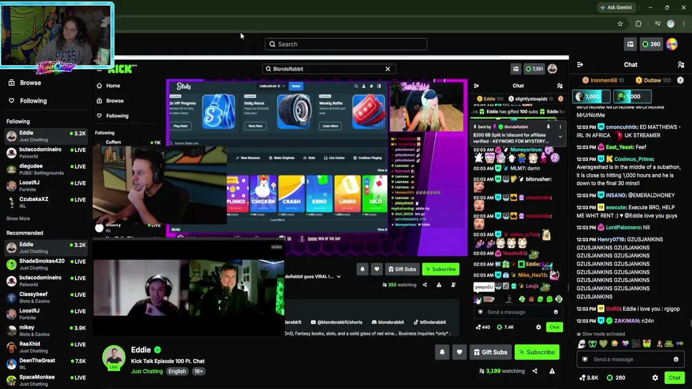Click Gift Subs in the embedded stream
The height and width of the screenshot is (389, 692).
point(402,269)
